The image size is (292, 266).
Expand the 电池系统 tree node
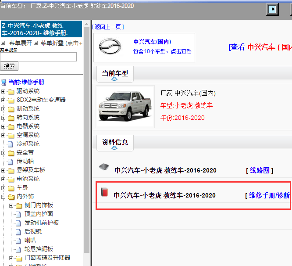click(3, 179)
